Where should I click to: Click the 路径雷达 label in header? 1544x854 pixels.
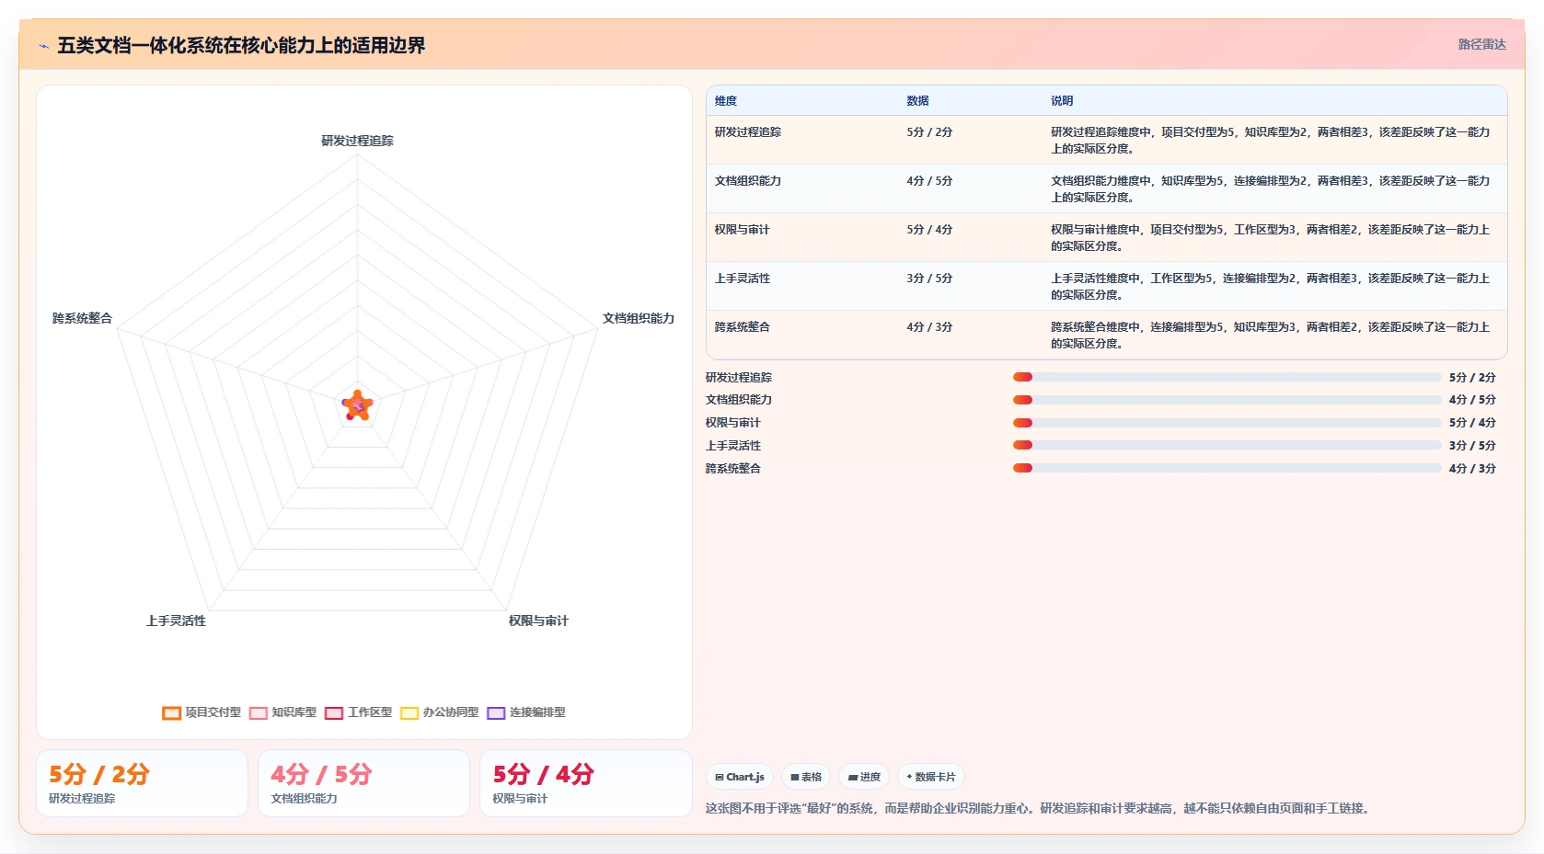click(x=1481, y=44)
